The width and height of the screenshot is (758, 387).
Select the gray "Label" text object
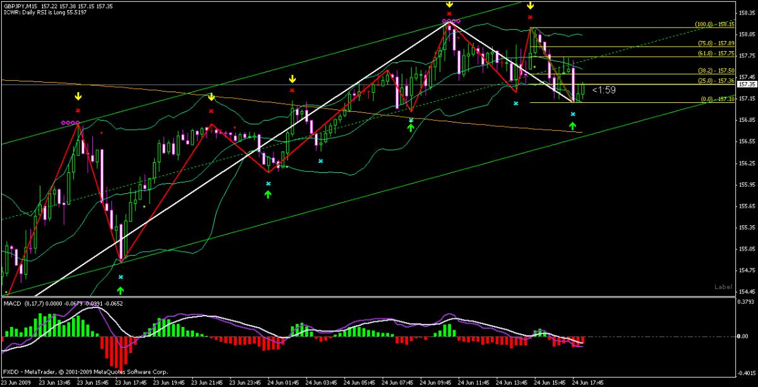point(723,287)
